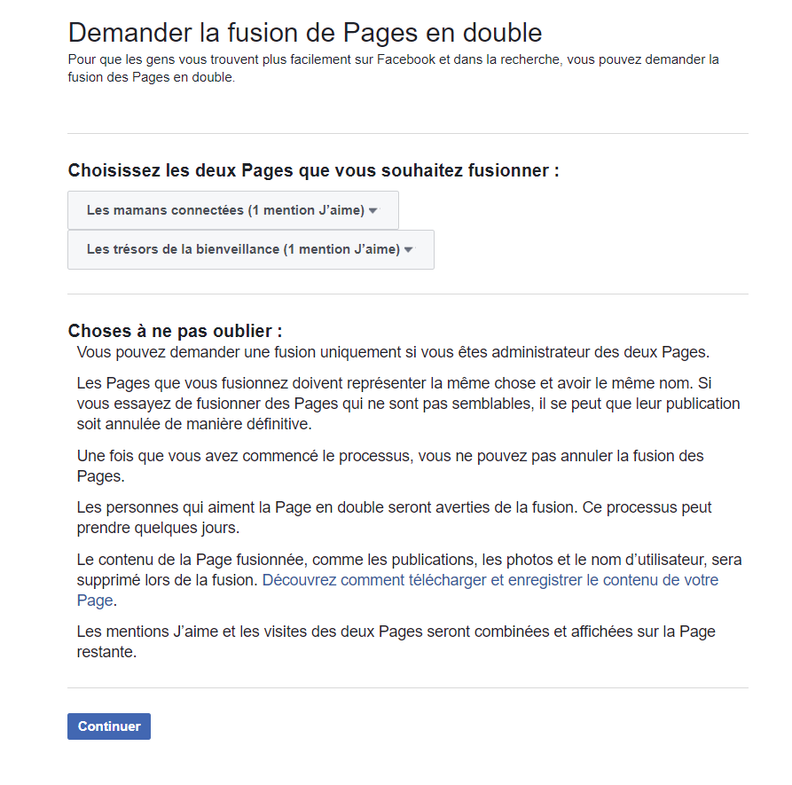Click the arrow icon beside Les trésors de la bienveillance
Screen dimensions: 792x785
[x=409, y=249]
